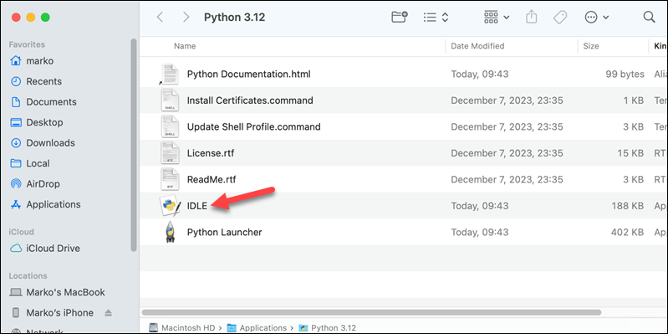Open Desktop in the sidebar
Image resolution: width=668 pixels, height=334 pixels.
[x=37, y=122]
